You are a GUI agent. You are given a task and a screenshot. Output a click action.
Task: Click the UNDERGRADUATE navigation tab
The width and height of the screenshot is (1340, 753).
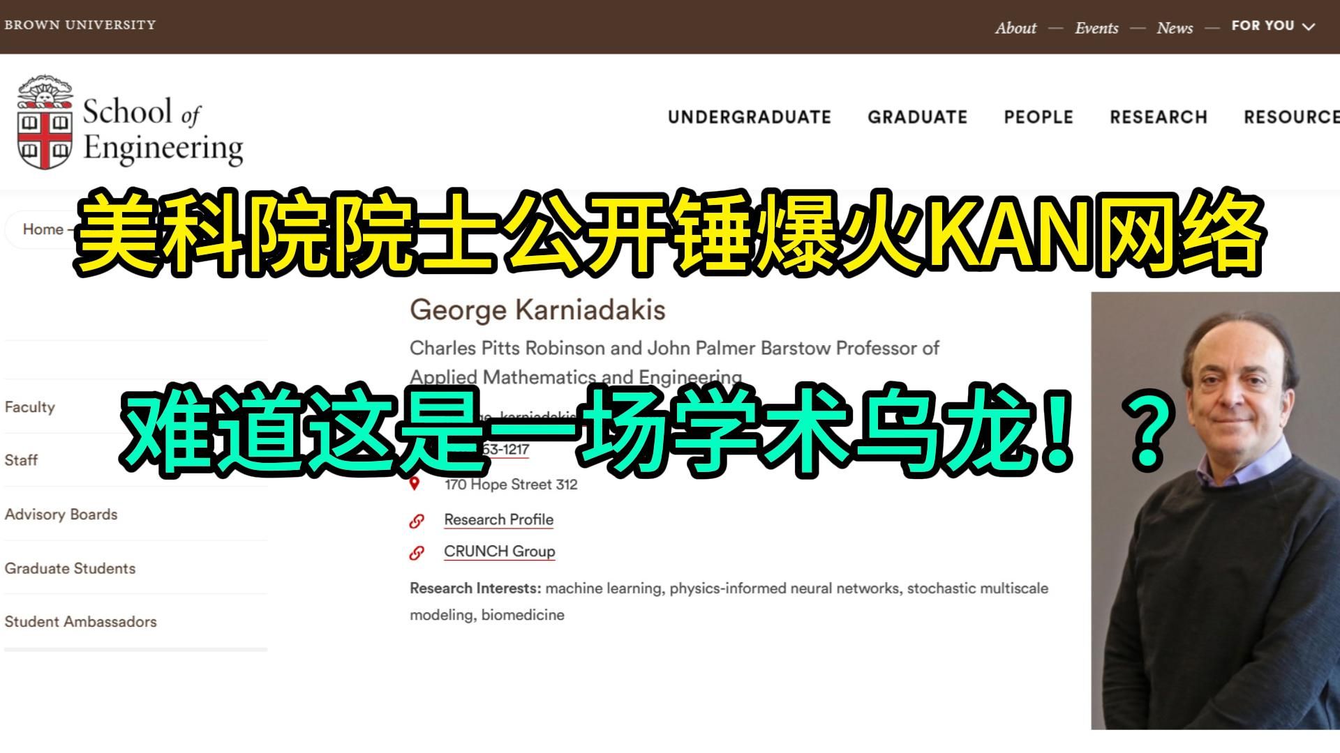[749, 118]
